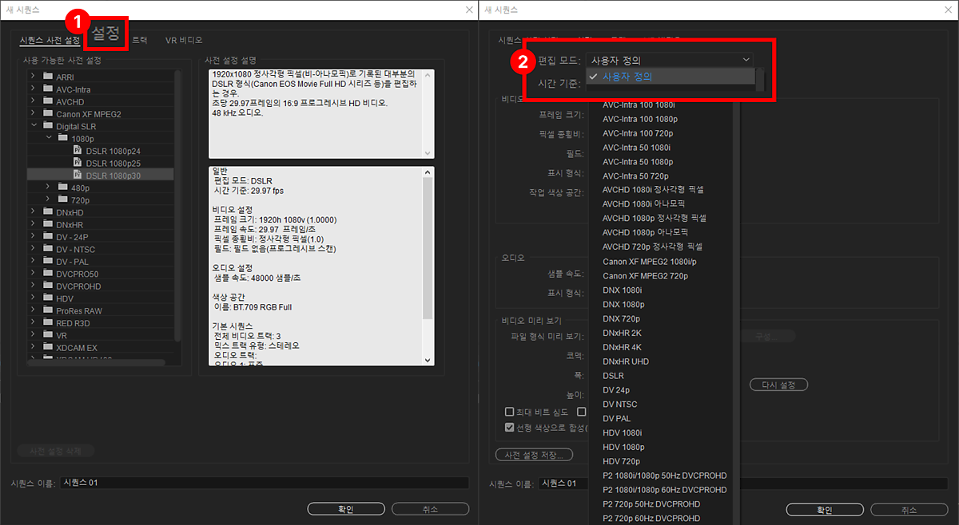Viewport: 959px width, 525px height.
Task: Click the ARRI folder icon
Action: 46,76
